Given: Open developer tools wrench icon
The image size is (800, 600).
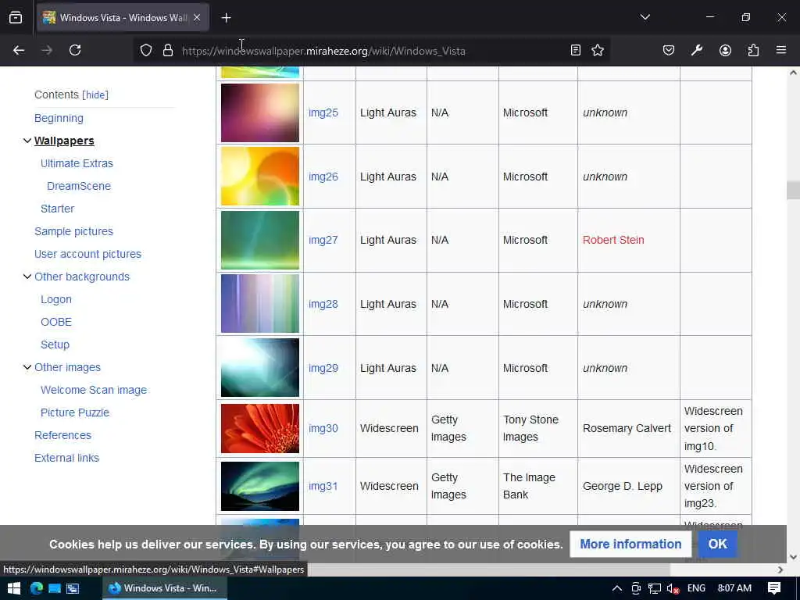Looking at the screenshot, I should pyautogui.click(x=697, y=50).
